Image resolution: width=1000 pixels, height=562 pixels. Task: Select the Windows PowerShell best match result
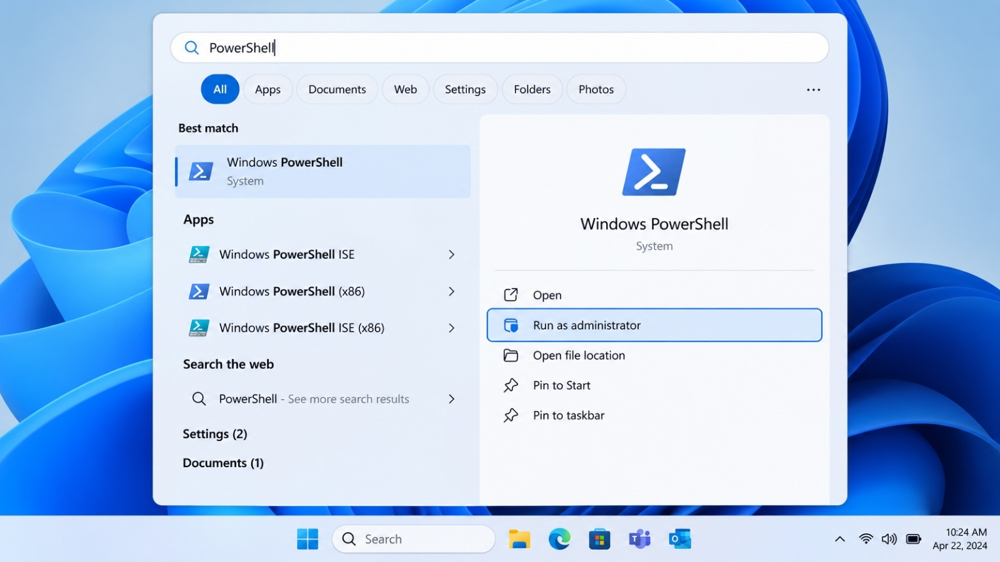[322, 171]
